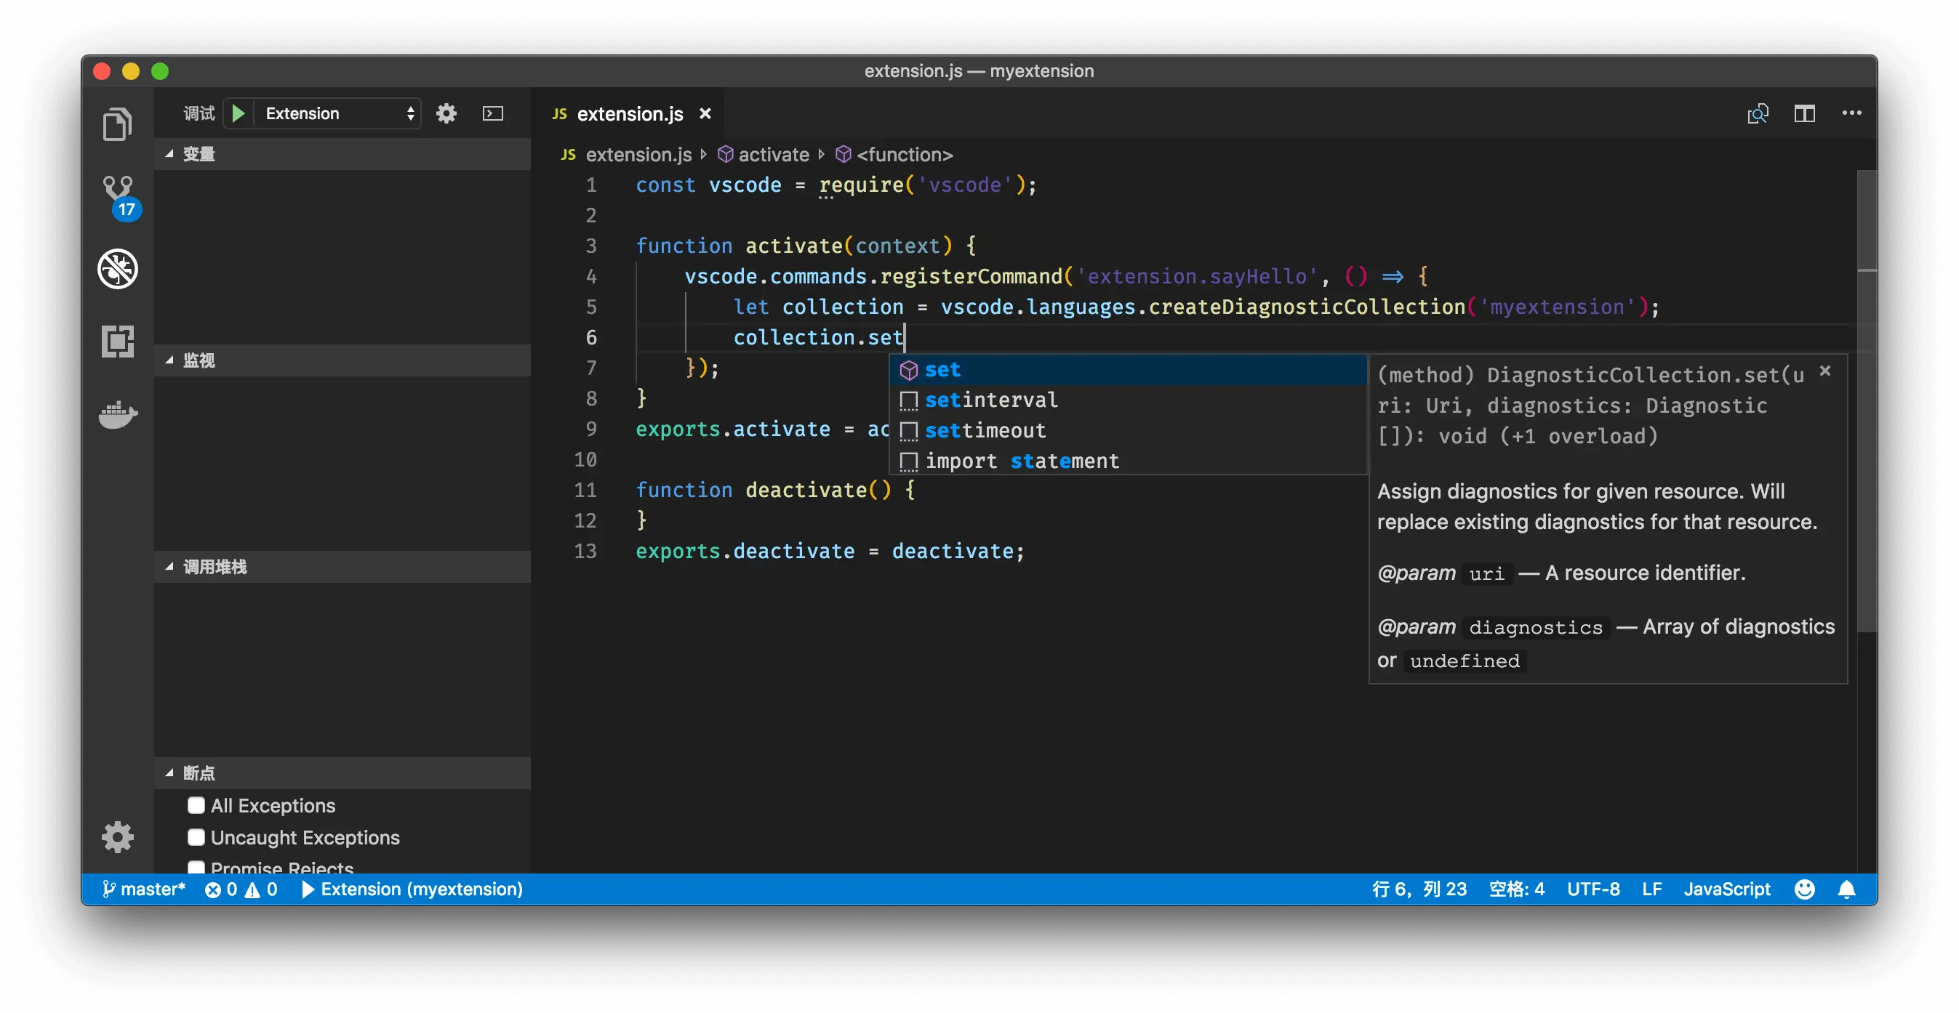The image size is (1959, 1013).
Task: Open the Explorer files icon
Action: (x=117, y=124)
